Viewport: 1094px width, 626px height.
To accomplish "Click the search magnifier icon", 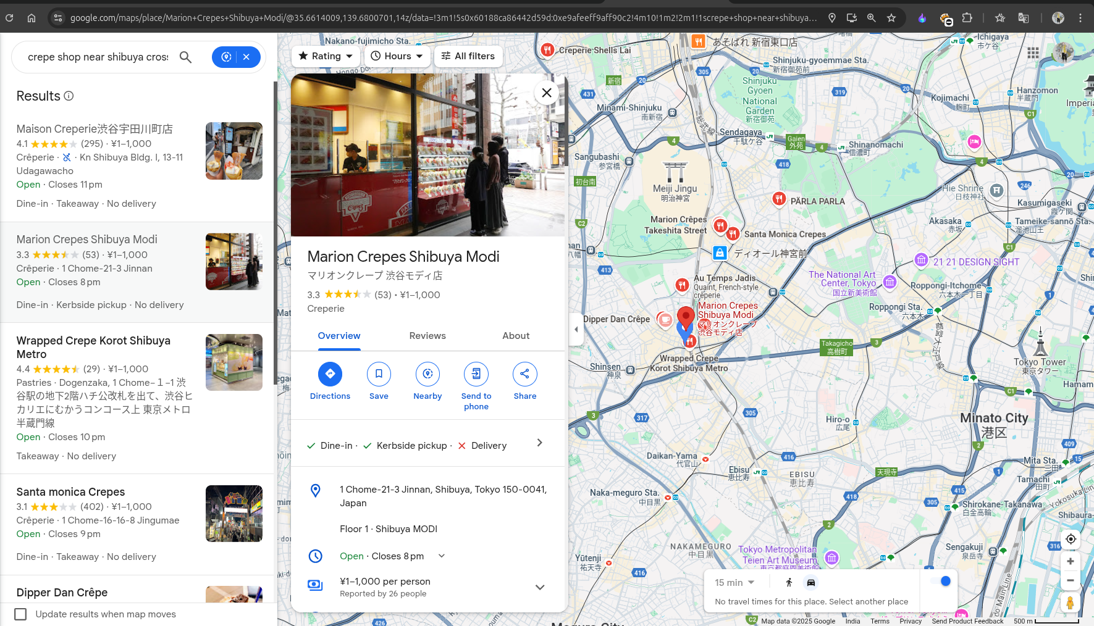I will [185, 57].
